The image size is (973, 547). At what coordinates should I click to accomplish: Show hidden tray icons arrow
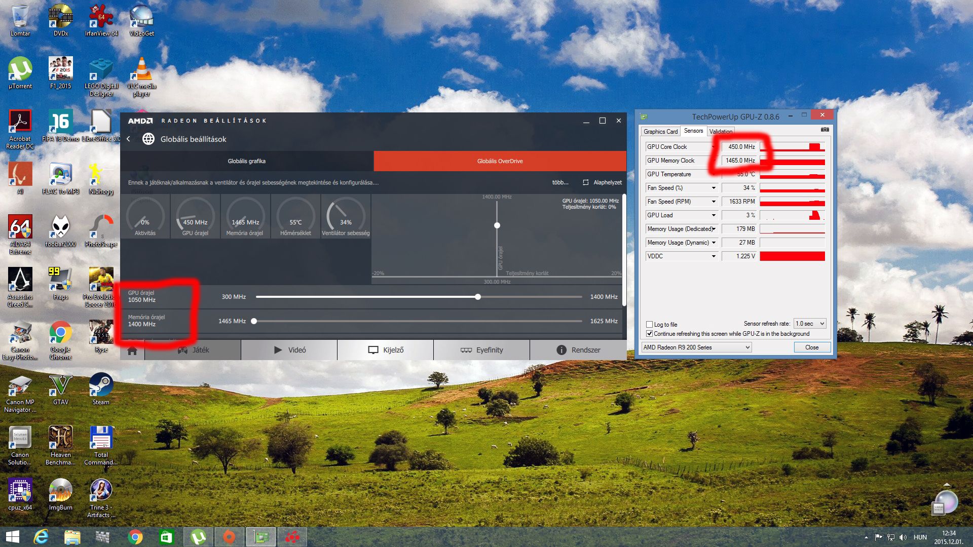coord(866,537)
